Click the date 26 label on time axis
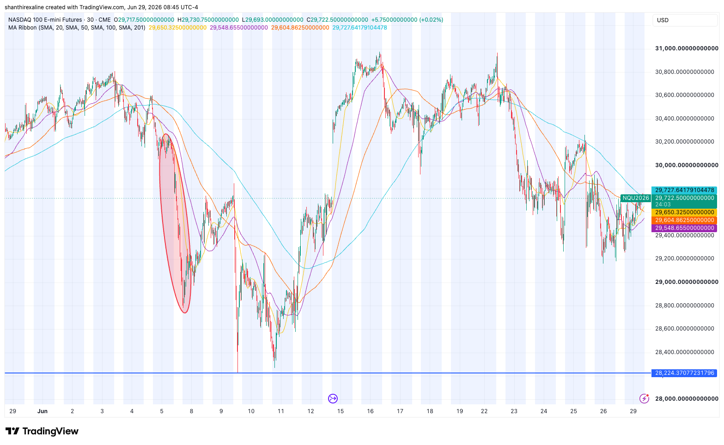This screenshot has width=724, height=445. [603, 411]
